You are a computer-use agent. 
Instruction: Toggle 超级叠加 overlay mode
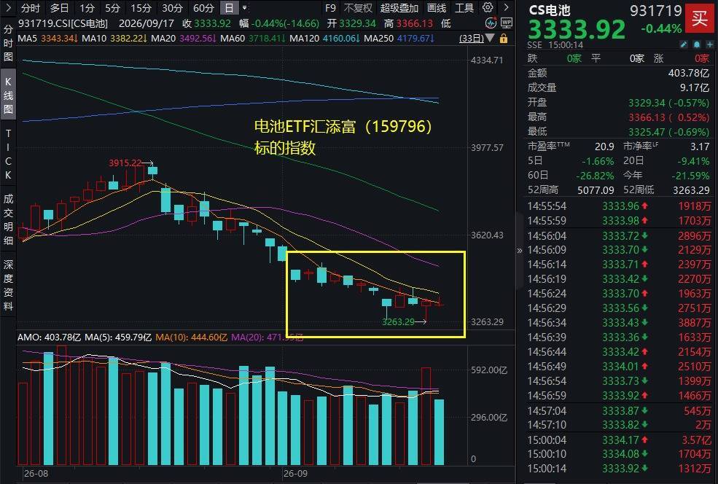click(x=399, y=8)
